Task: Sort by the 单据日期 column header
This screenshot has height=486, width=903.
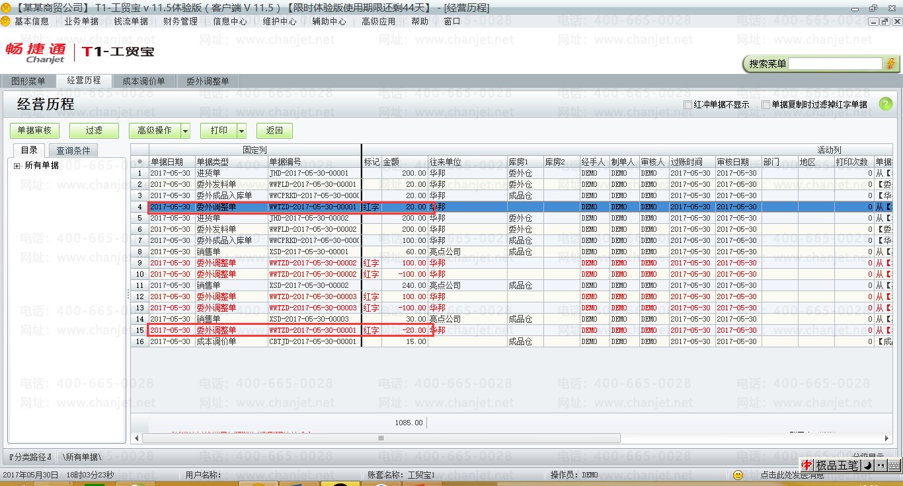Action: point(172,162)
